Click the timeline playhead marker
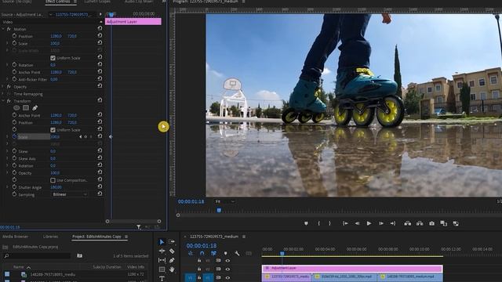 282,254
